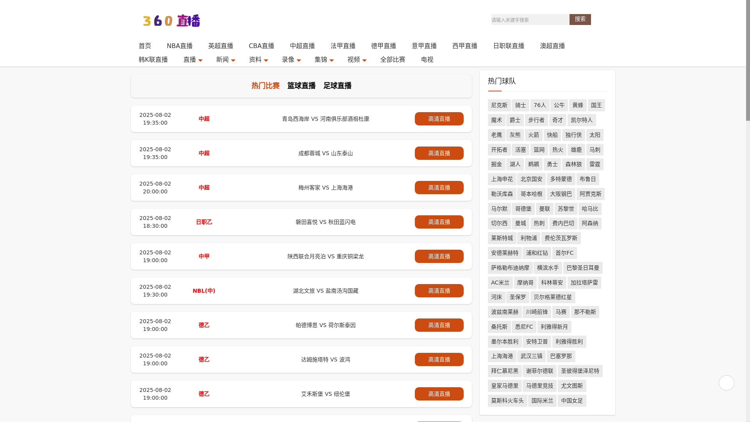Open 澳超直播 nav item
Screen dimensions: 750x422
click(552, 46)
